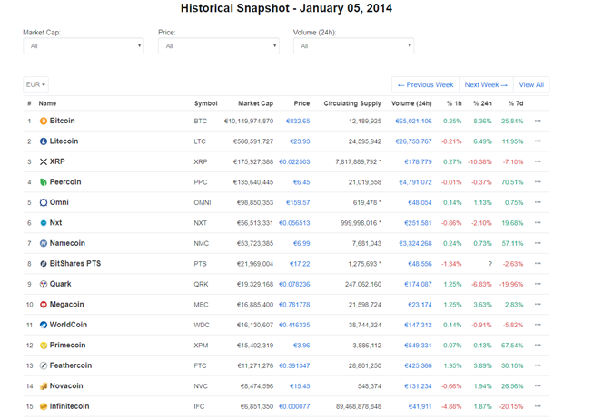Click Bitcoin price €832.65
The width and height of the screenshot is (603, 419).
pyautogui.click(x=298, y=121)
